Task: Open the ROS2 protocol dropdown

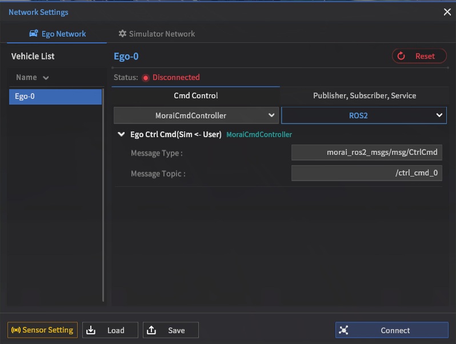Action: tap(363, 115)
